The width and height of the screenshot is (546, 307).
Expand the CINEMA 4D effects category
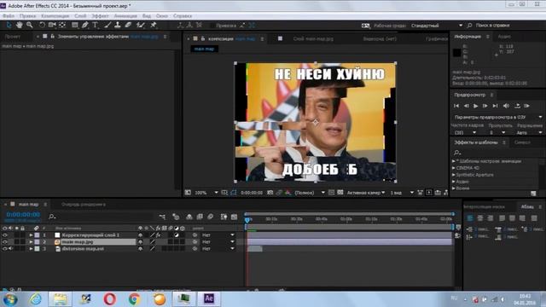[x=454, y=168]
